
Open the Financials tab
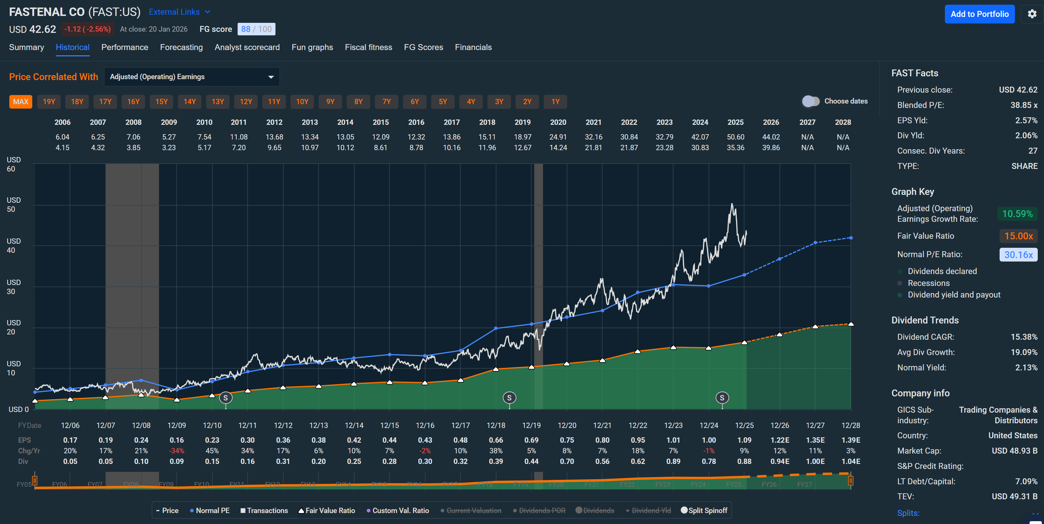pyautogui.click(x=473, y=48)
